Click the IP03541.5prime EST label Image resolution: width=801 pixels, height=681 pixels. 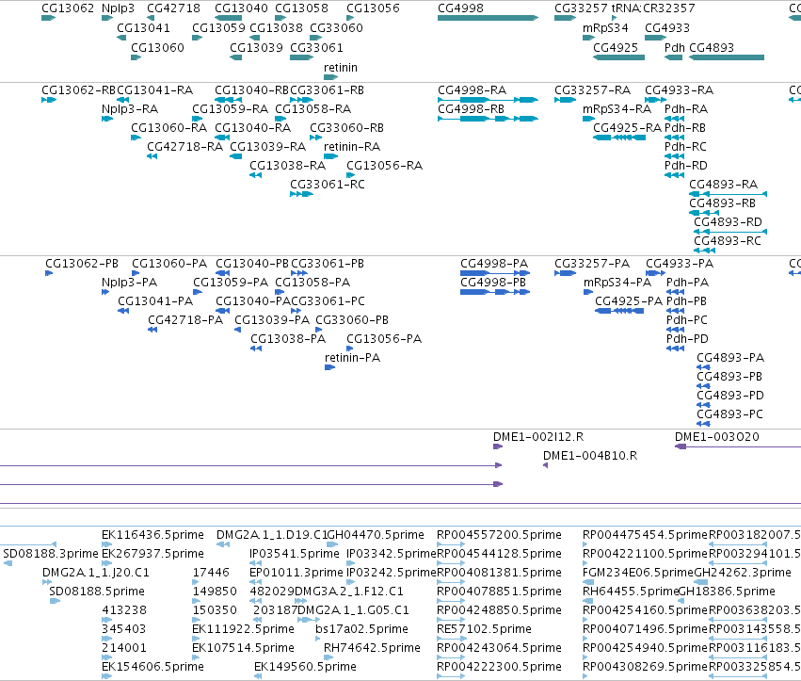coord(295,554)
